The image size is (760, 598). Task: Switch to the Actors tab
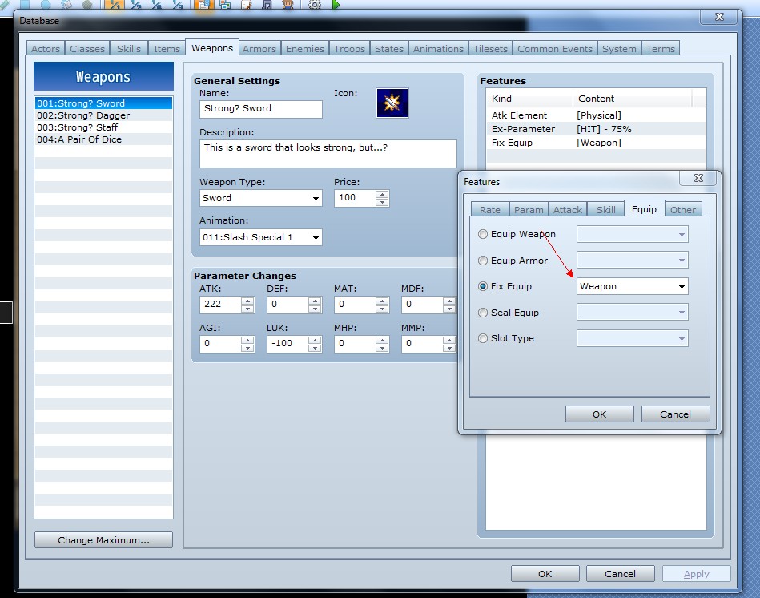coord(46,49)
